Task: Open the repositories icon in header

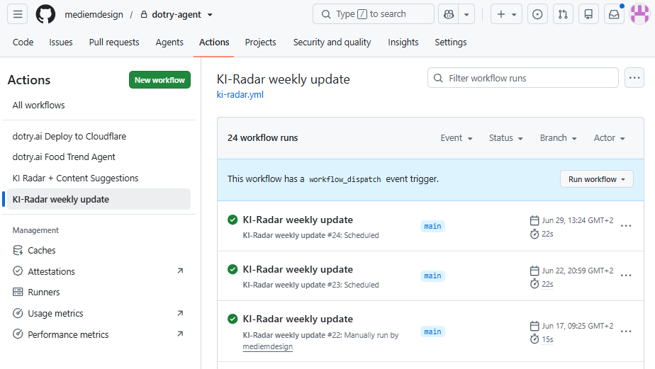Action: (588, 14)
